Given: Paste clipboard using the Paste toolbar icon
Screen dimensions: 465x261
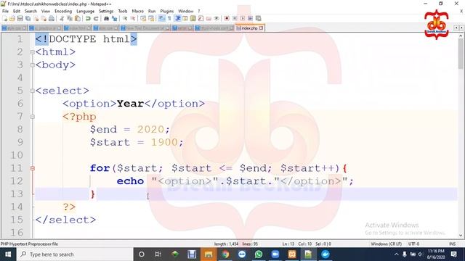Looking at the screenshot, I should (78, 18).
